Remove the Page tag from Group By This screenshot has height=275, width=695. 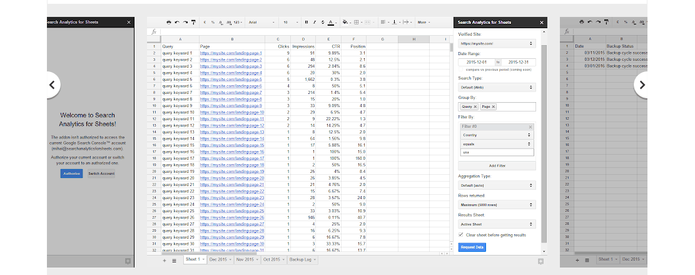point(493,107)
